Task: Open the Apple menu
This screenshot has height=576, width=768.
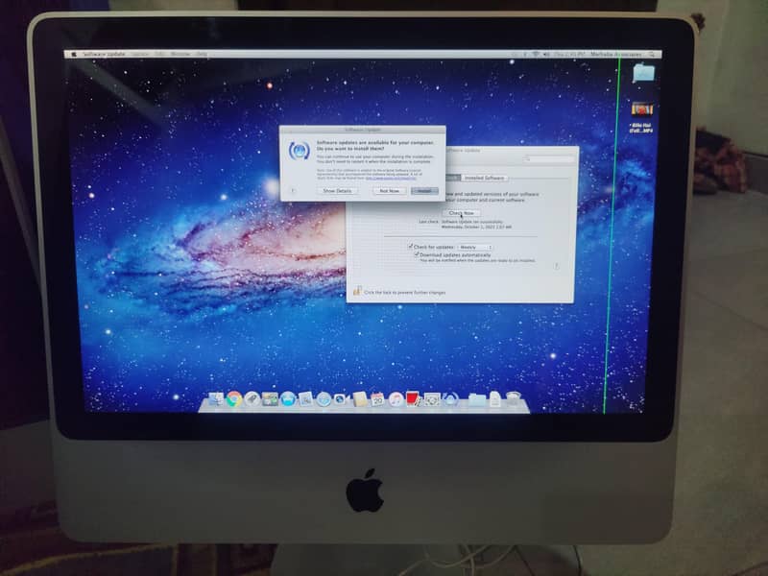Action: click(x=74, y=55)
